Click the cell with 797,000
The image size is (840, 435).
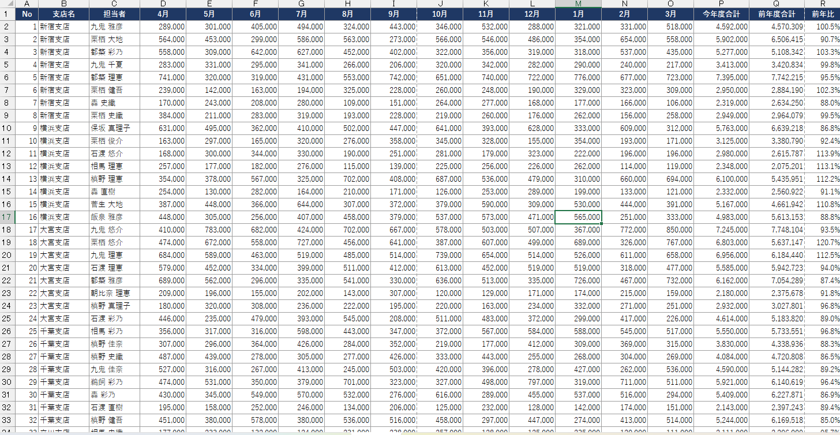(532, 382)
